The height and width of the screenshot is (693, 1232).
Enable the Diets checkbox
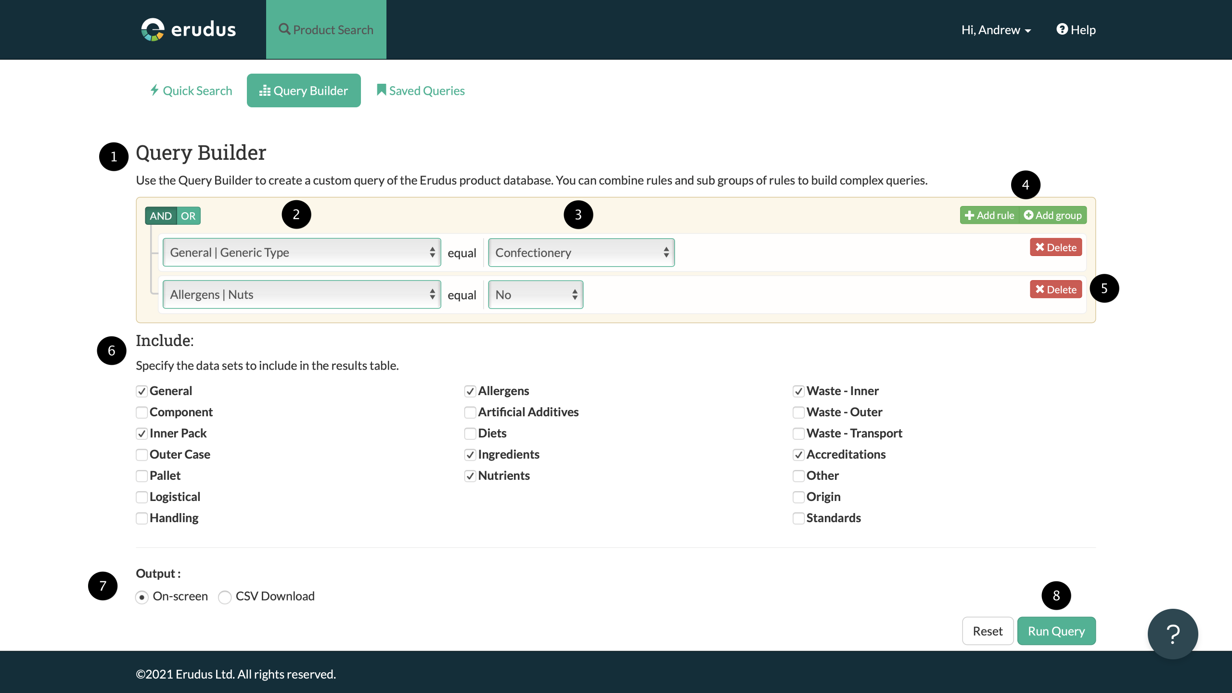[x=470, y=434]
